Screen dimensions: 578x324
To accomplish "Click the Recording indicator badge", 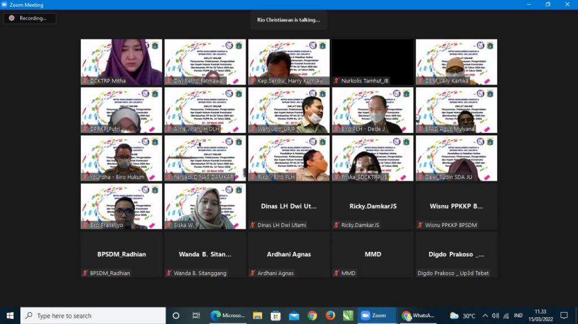I will click(x=29, y=18).
